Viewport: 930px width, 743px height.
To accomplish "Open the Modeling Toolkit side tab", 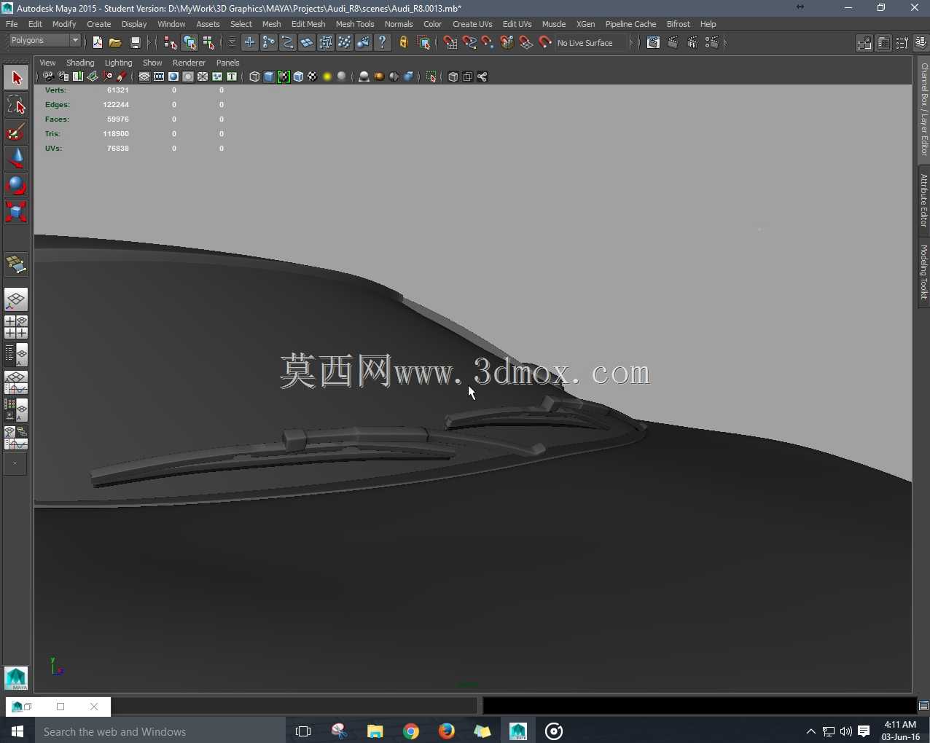I will click(x=923, y=272).
